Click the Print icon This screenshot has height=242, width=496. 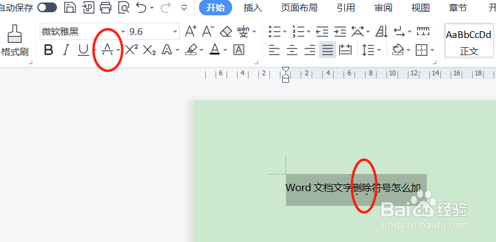coord(106,7)
